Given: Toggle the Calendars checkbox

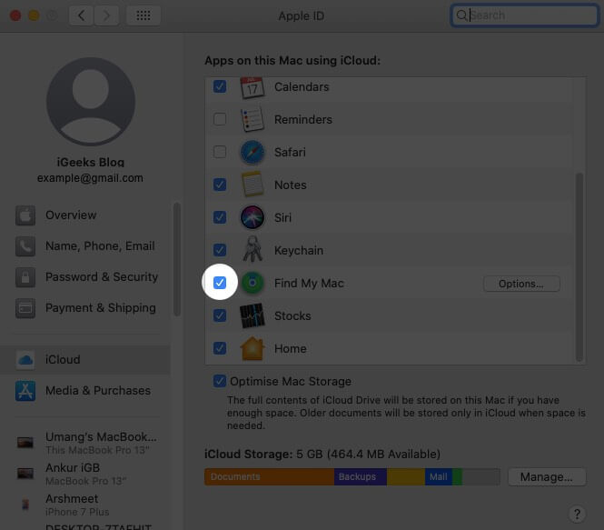Looking at the screenshot, I should click(220, 86).
